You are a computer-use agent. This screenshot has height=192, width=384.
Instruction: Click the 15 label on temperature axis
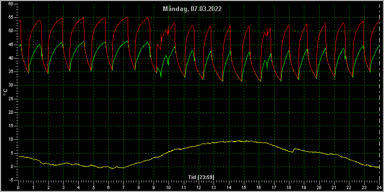11,126
